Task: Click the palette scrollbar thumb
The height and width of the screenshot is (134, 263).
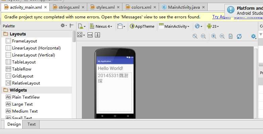Action: tap(74, 36)
